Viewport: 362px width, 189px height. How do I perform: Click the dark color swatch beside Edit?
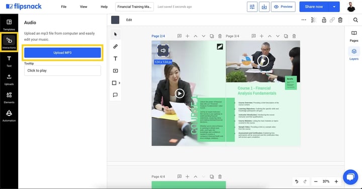pos(115,20)
